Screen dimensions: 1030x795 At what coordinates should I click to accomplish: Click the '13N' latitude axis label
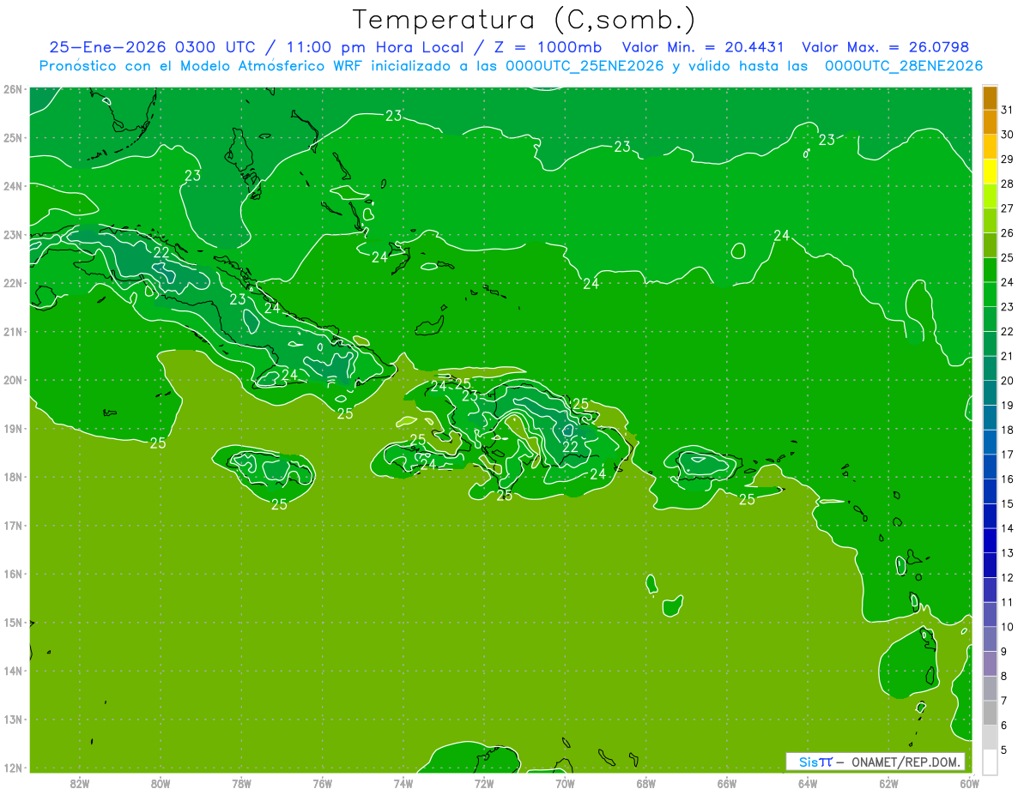click(13, 719)
